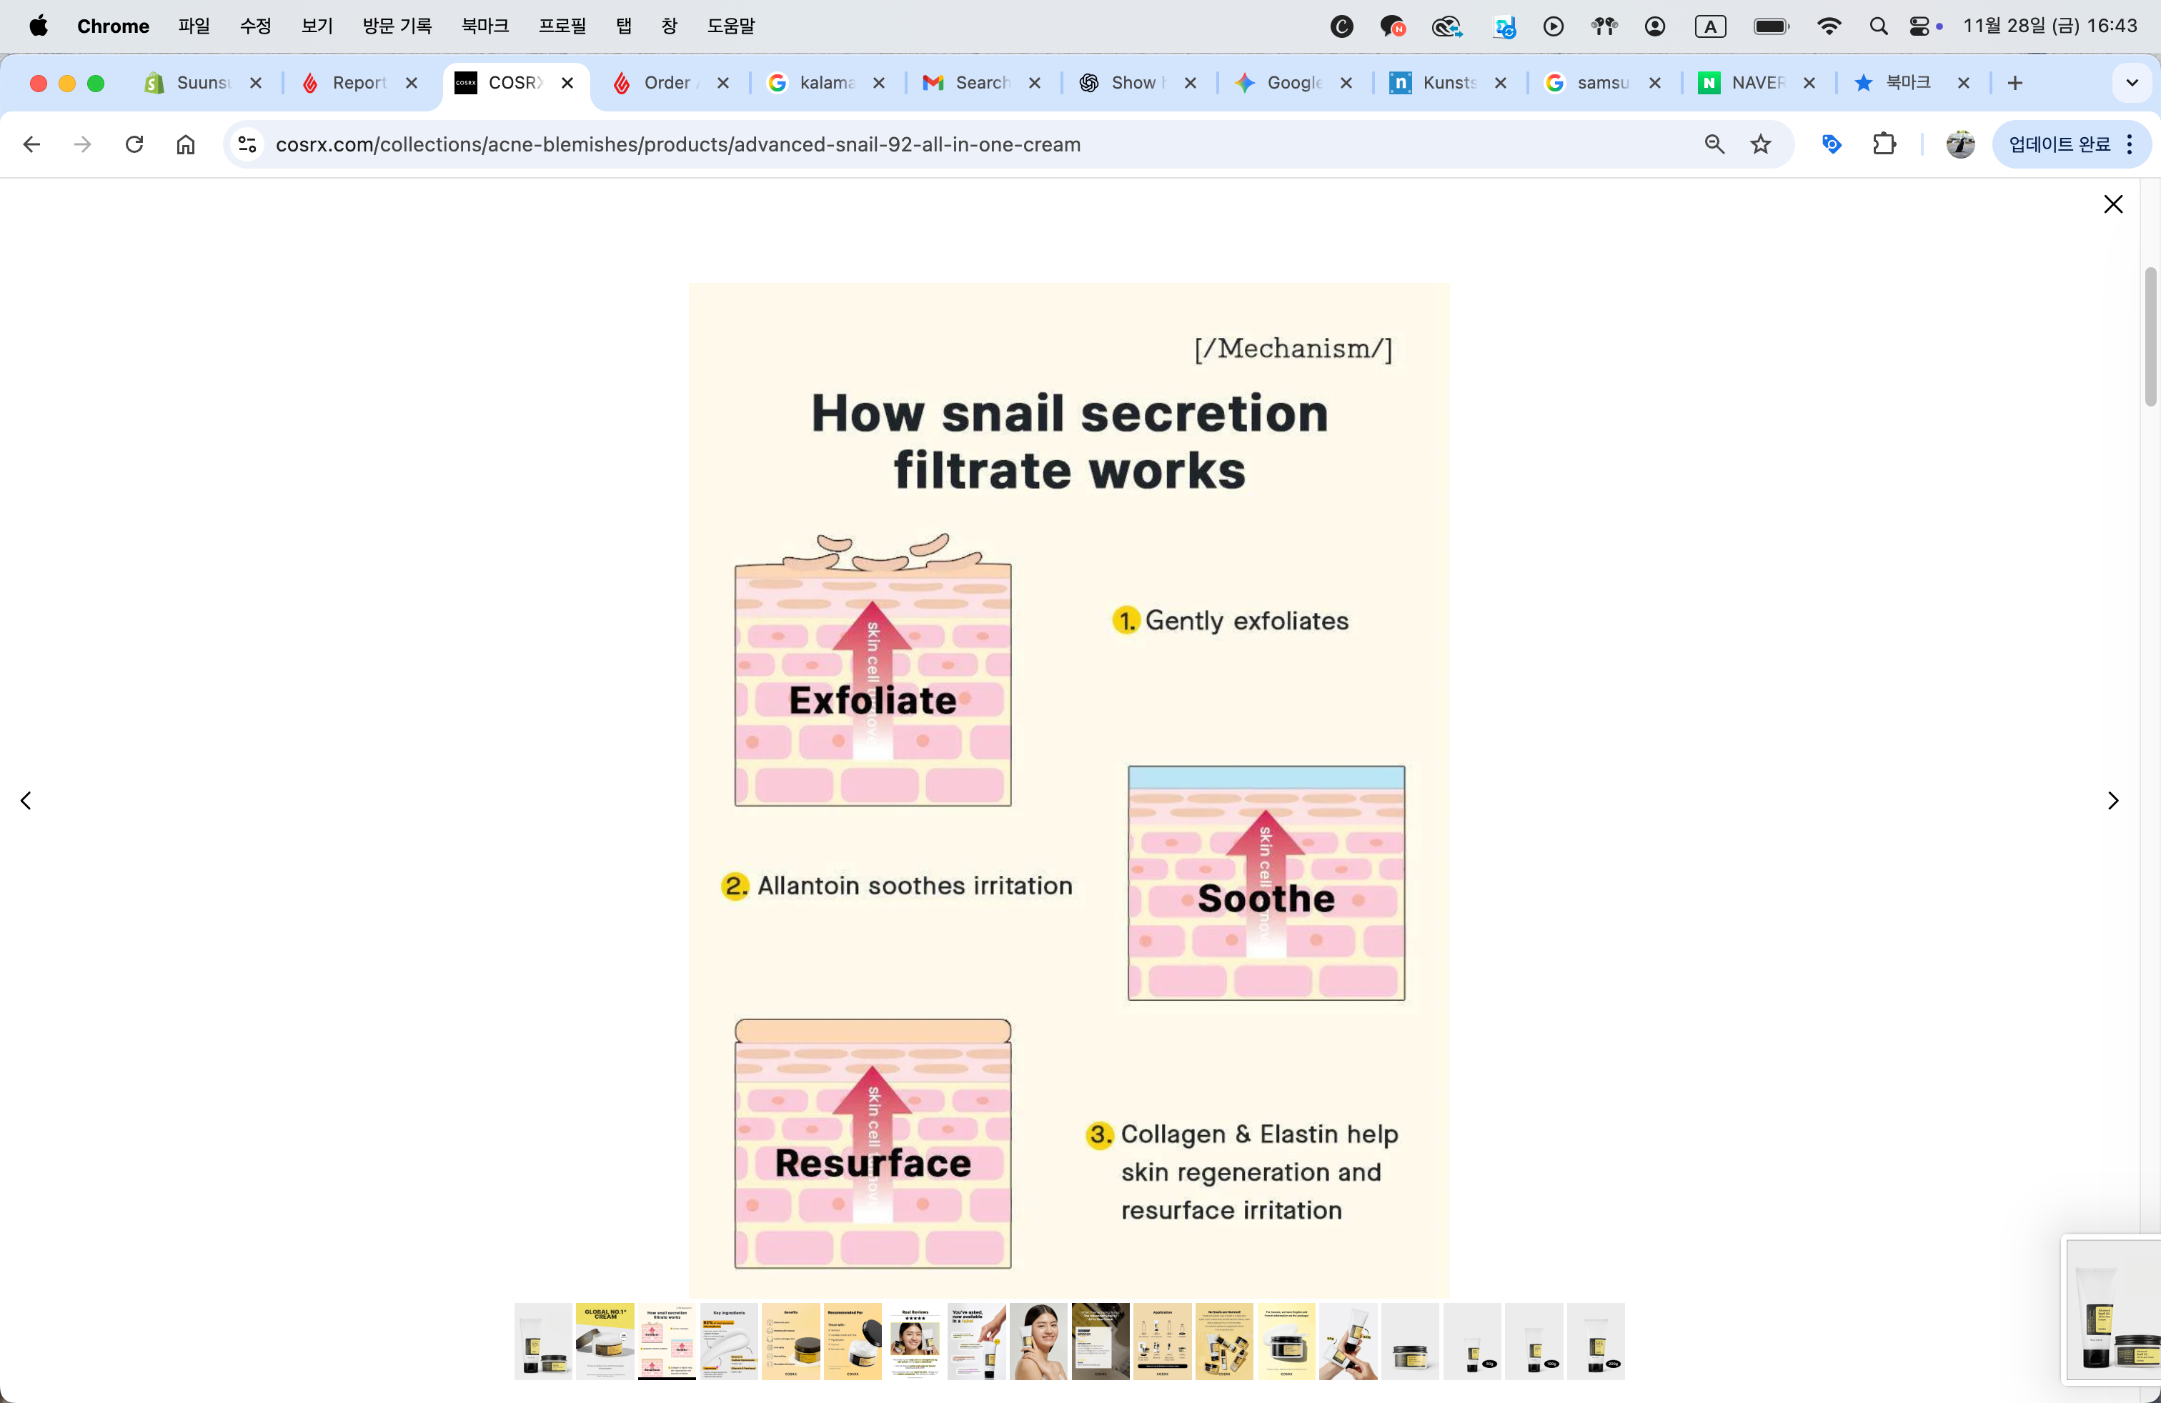
Task: Expand the tab search dropdown
Action: (x=2131, y=83)
